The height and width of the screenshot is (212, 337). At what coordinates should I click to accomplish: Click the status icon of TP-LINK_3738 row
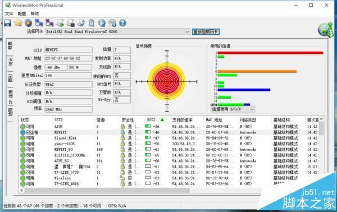23,172
